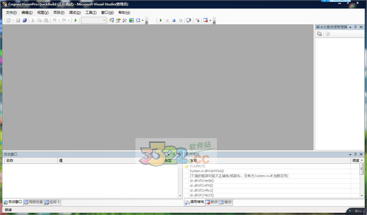Click the Solution Explorer toolbar icon
The width and height of the screenshot is (367, 215).
111,20
